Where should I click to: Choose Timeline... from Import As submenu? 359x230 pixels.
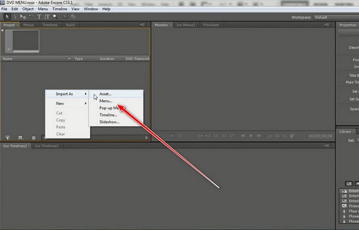tap(116, 115)
